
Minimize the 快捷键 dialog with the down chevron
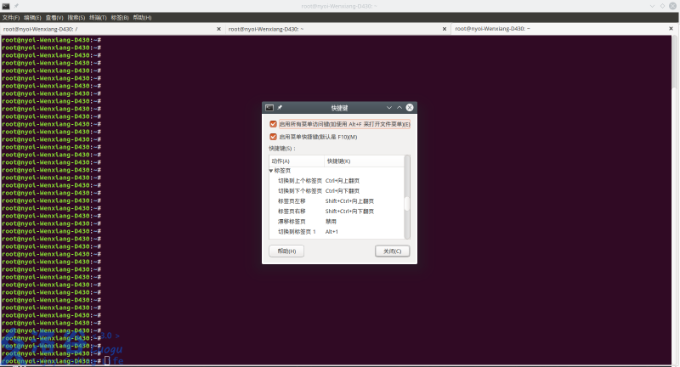pyautogui.click(x=388, y=108)
